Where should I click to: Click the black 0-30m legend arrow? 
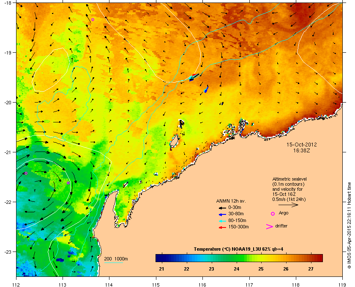click(222, 208)
